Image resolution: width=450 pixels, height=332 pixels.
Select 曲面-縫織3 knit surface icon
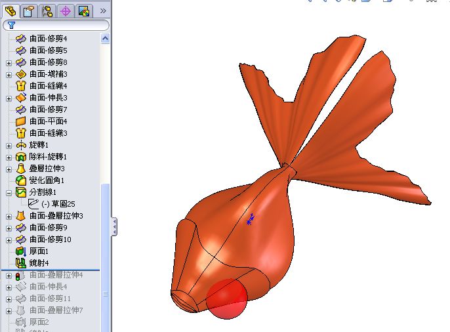coord(21,133)
